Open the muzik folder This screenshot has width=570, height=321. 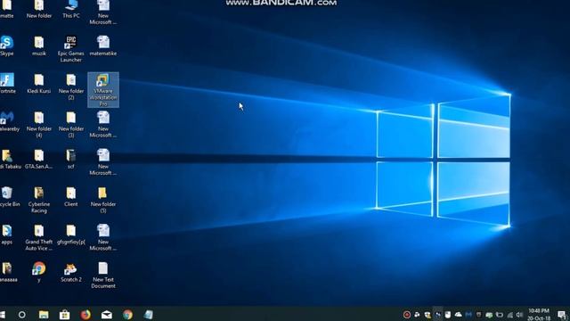point(39,45)
